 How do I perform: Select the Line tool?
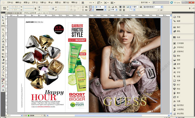click(x=3, y=33)
